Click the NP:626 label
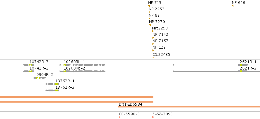The width and height of the screenshot is (260, 119). coord(238,3)
